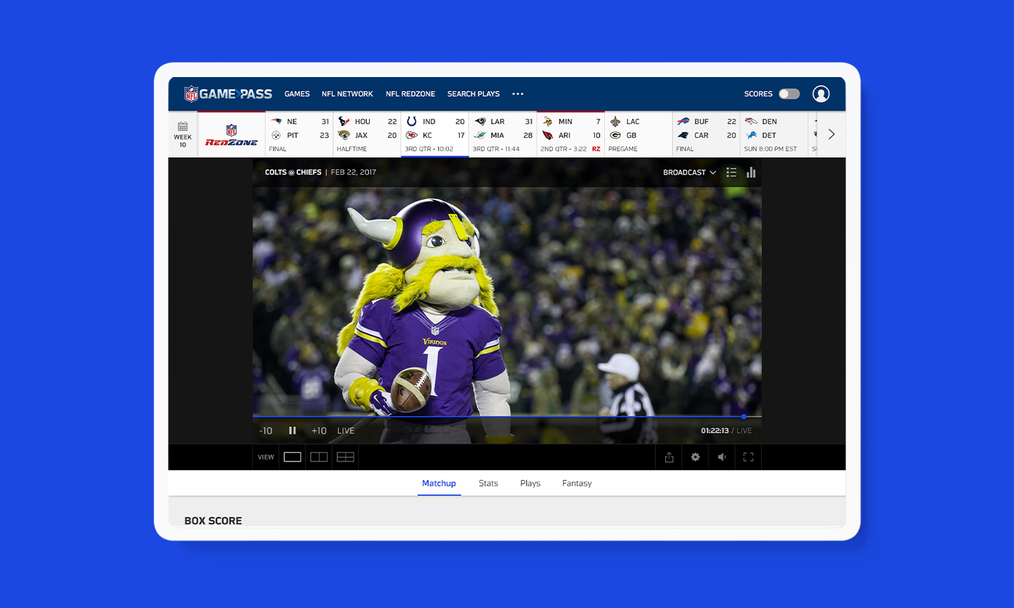Jump to LIVE in the player
Screen dimensions: 1014x608
point(345,431)
